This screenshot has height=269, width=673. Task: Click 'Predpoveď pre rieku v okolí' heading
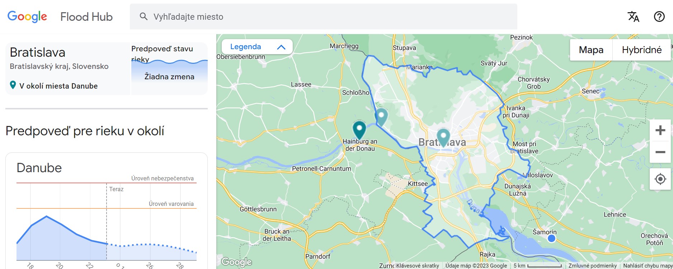click(x=85, y=131)
